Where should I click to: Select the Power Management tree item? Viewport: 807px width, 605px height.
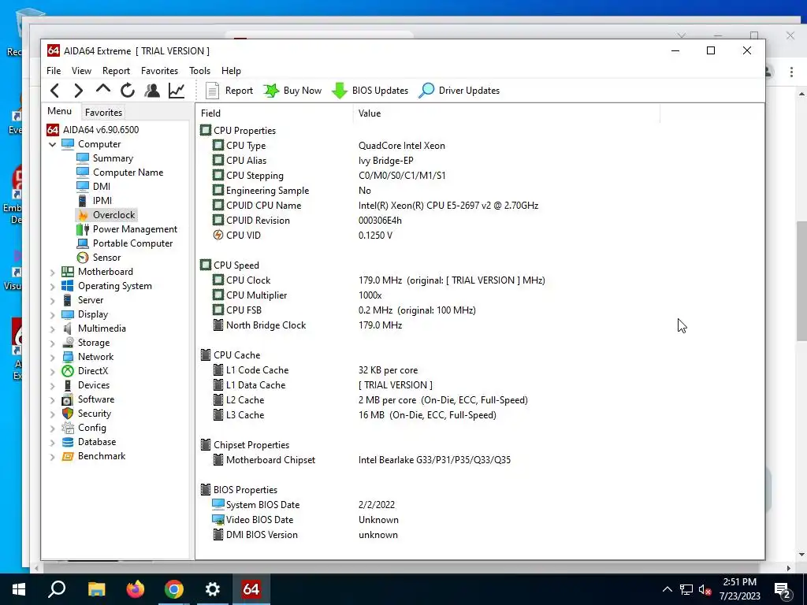coord(127,229)
